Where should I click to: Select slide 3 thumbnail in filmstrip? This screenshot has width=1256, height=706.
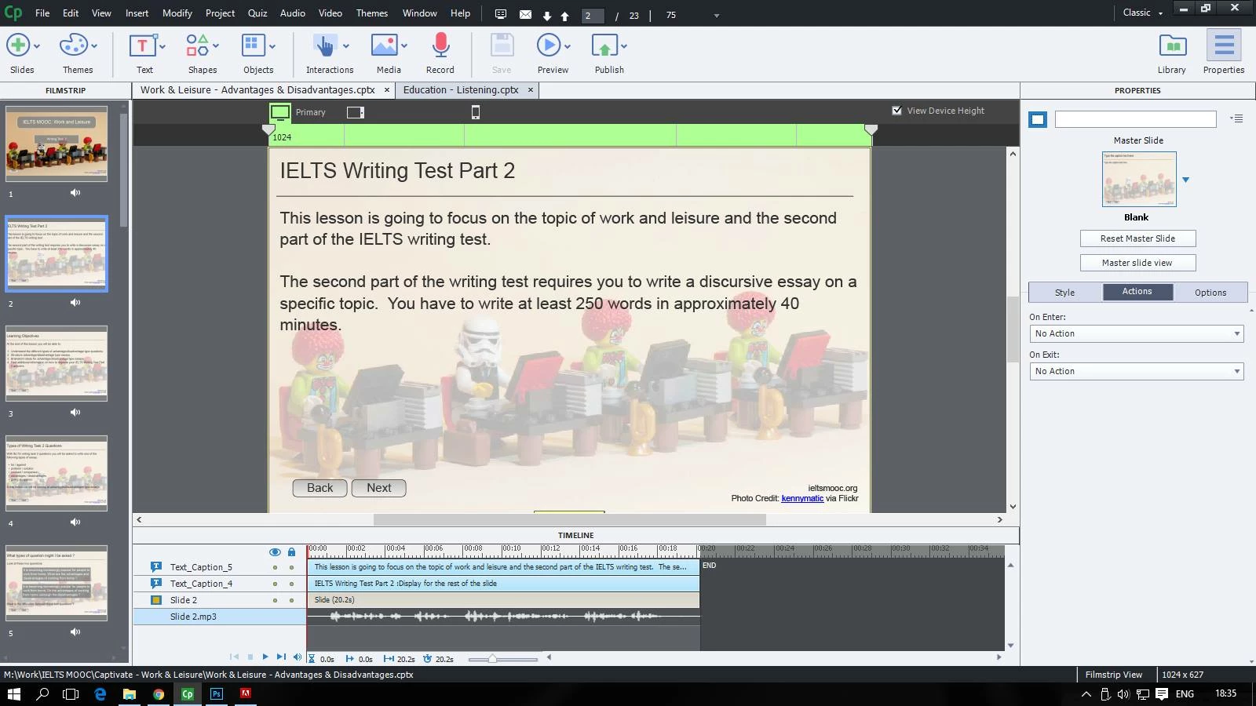[57, 364]
